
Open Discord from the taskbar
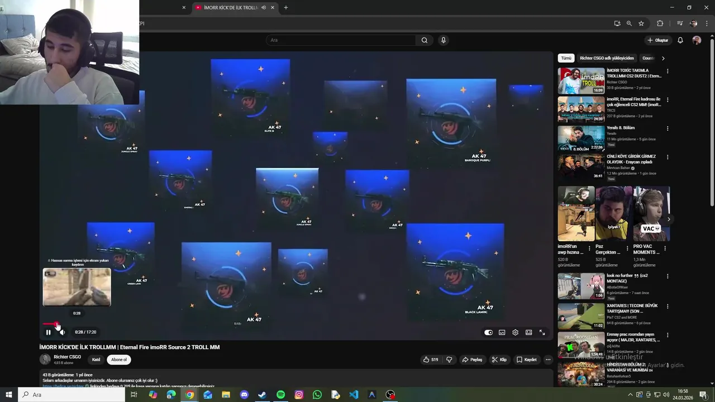(244, 395)
